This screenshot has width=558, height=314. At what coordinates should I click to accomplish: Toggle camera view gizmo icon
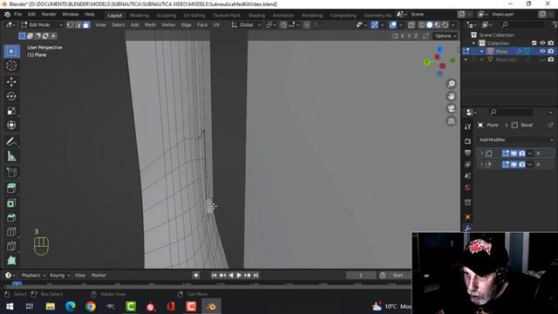click(452, 108)
